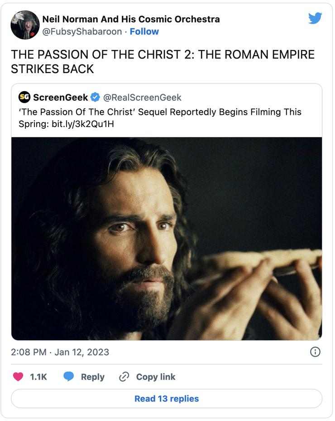Open the quoted tweet's movie still image
This screenshot has height=421, width=335.
click(167, 238)
